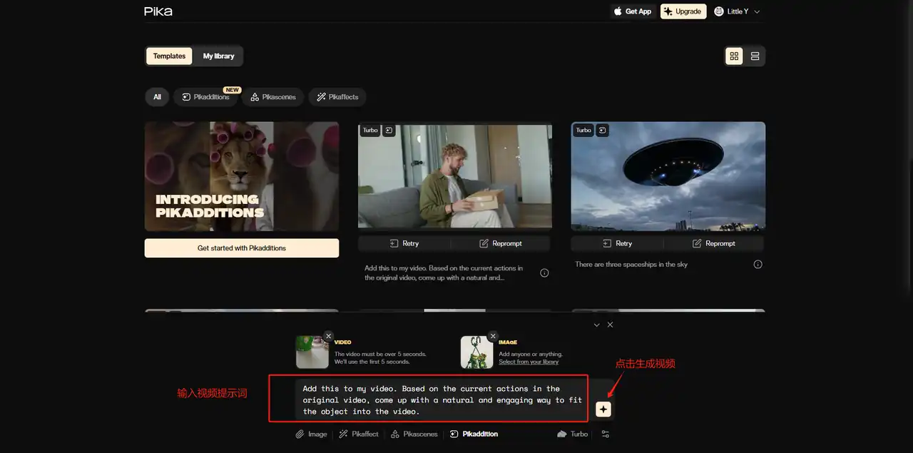Open the man with box video thumbnail
The width and height of the screenshot is (913, 453).
pyautogui.click(x=455, y=176)
